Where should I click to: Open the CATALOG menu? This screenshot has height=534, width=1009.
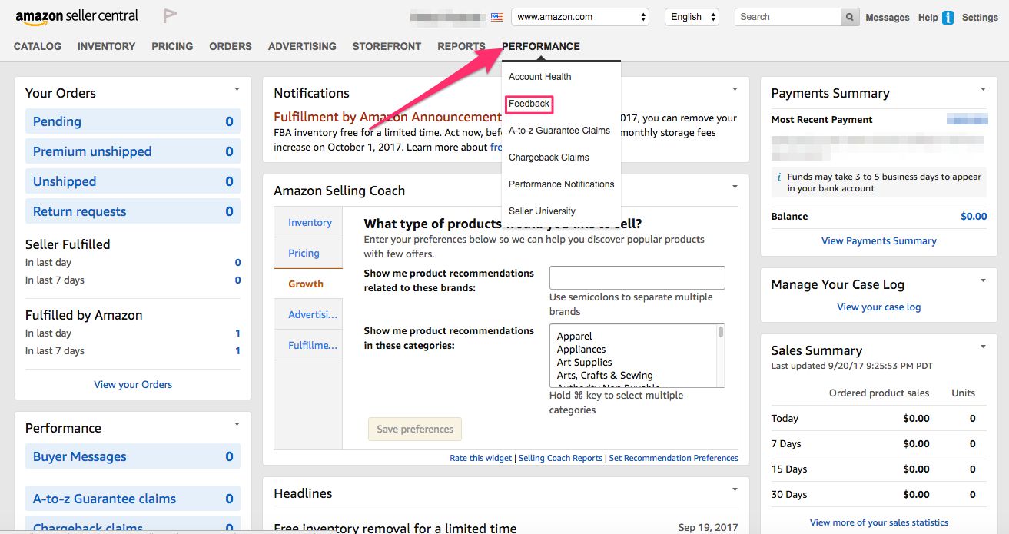pyautogui.click(x=38, y=46)
